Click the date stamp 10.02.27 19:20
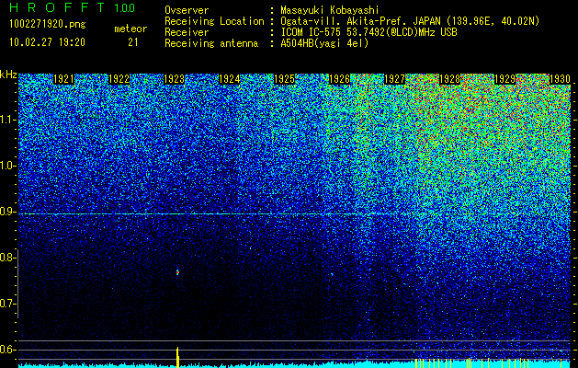The height and width of the screenshot is (368, 578). tap(47, 42)
